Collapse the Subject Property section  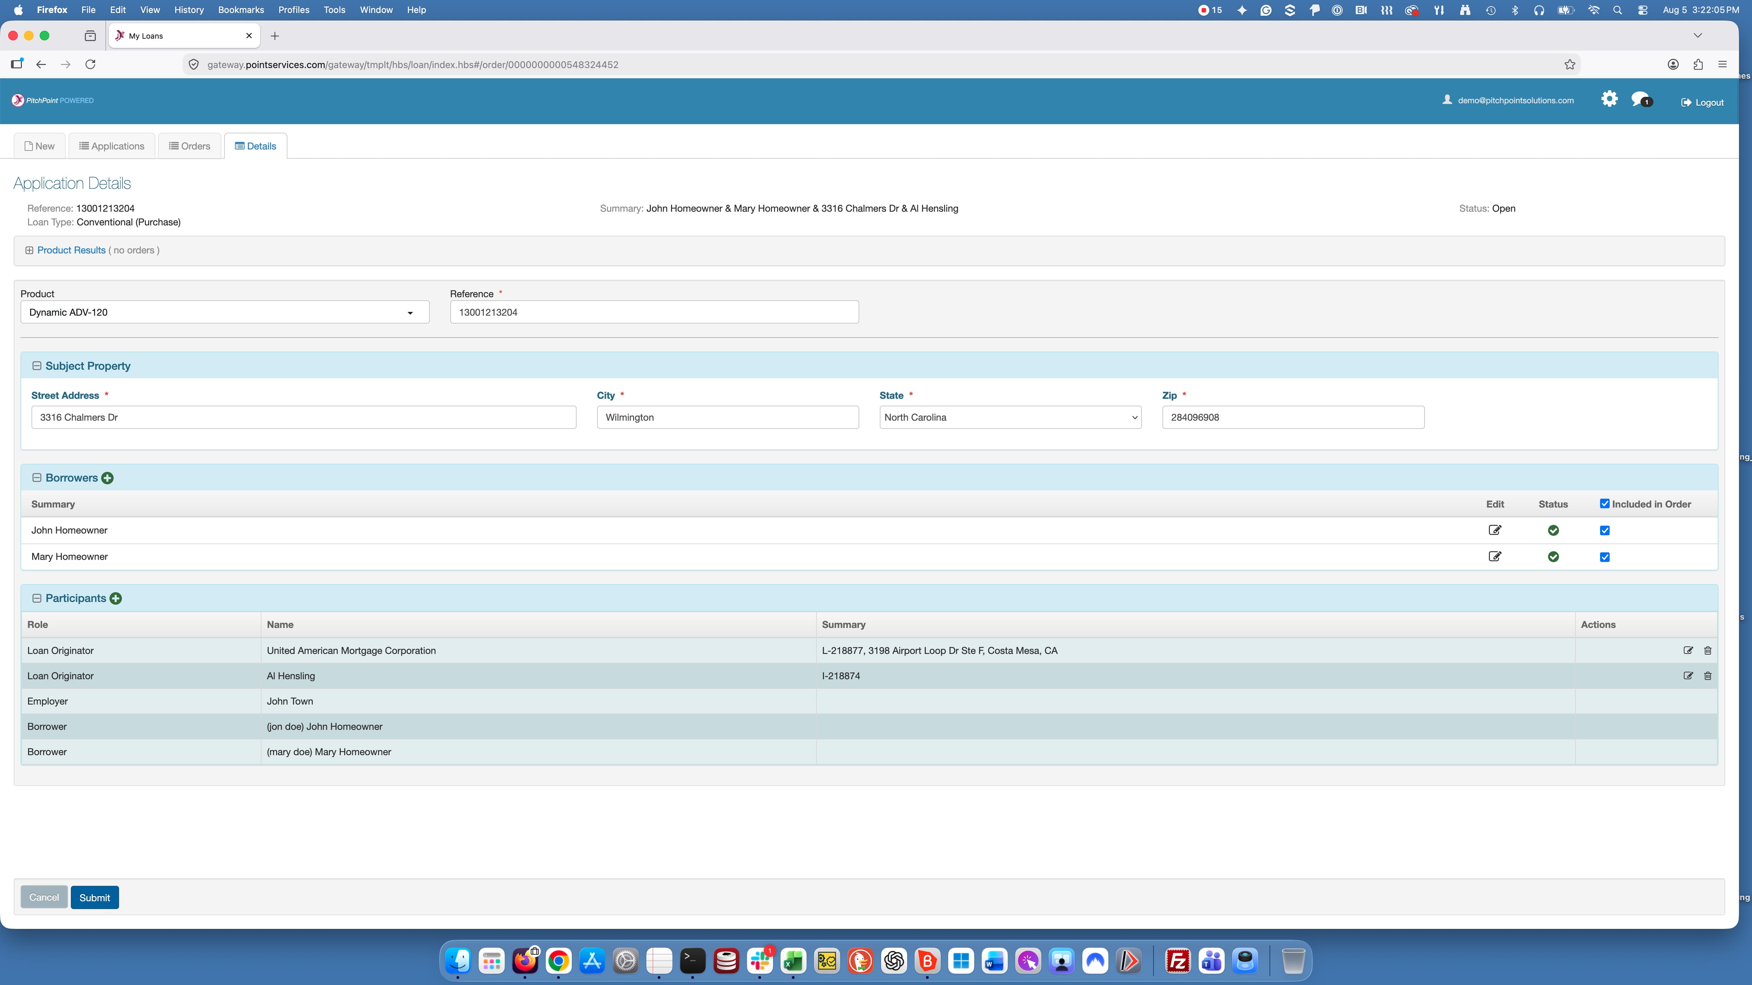tap(37, 366)
